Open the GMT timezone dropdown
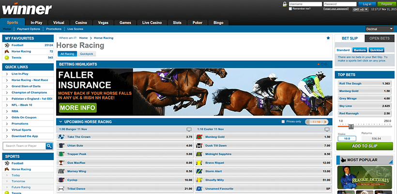Image resolution: width=397 pixels, height=194 pixels. point(361,9)
